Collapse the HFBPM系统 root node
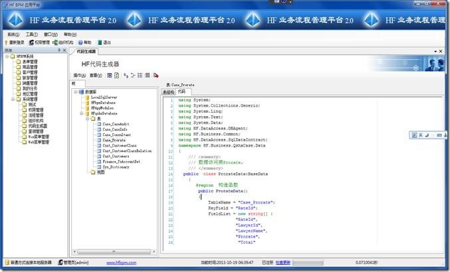The width and height of the screenshot is (450, 272). [7, 56]
